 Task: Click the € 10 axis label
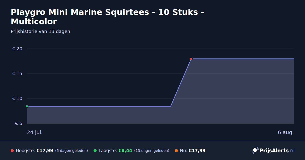[x=17, y=99]
